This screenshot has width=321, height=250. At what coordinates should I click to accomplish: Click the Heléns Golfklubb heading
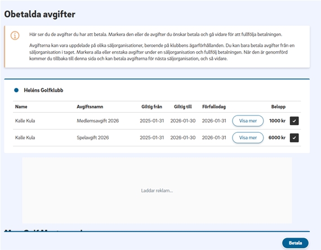pyautogui.click(x=43, y=90)
